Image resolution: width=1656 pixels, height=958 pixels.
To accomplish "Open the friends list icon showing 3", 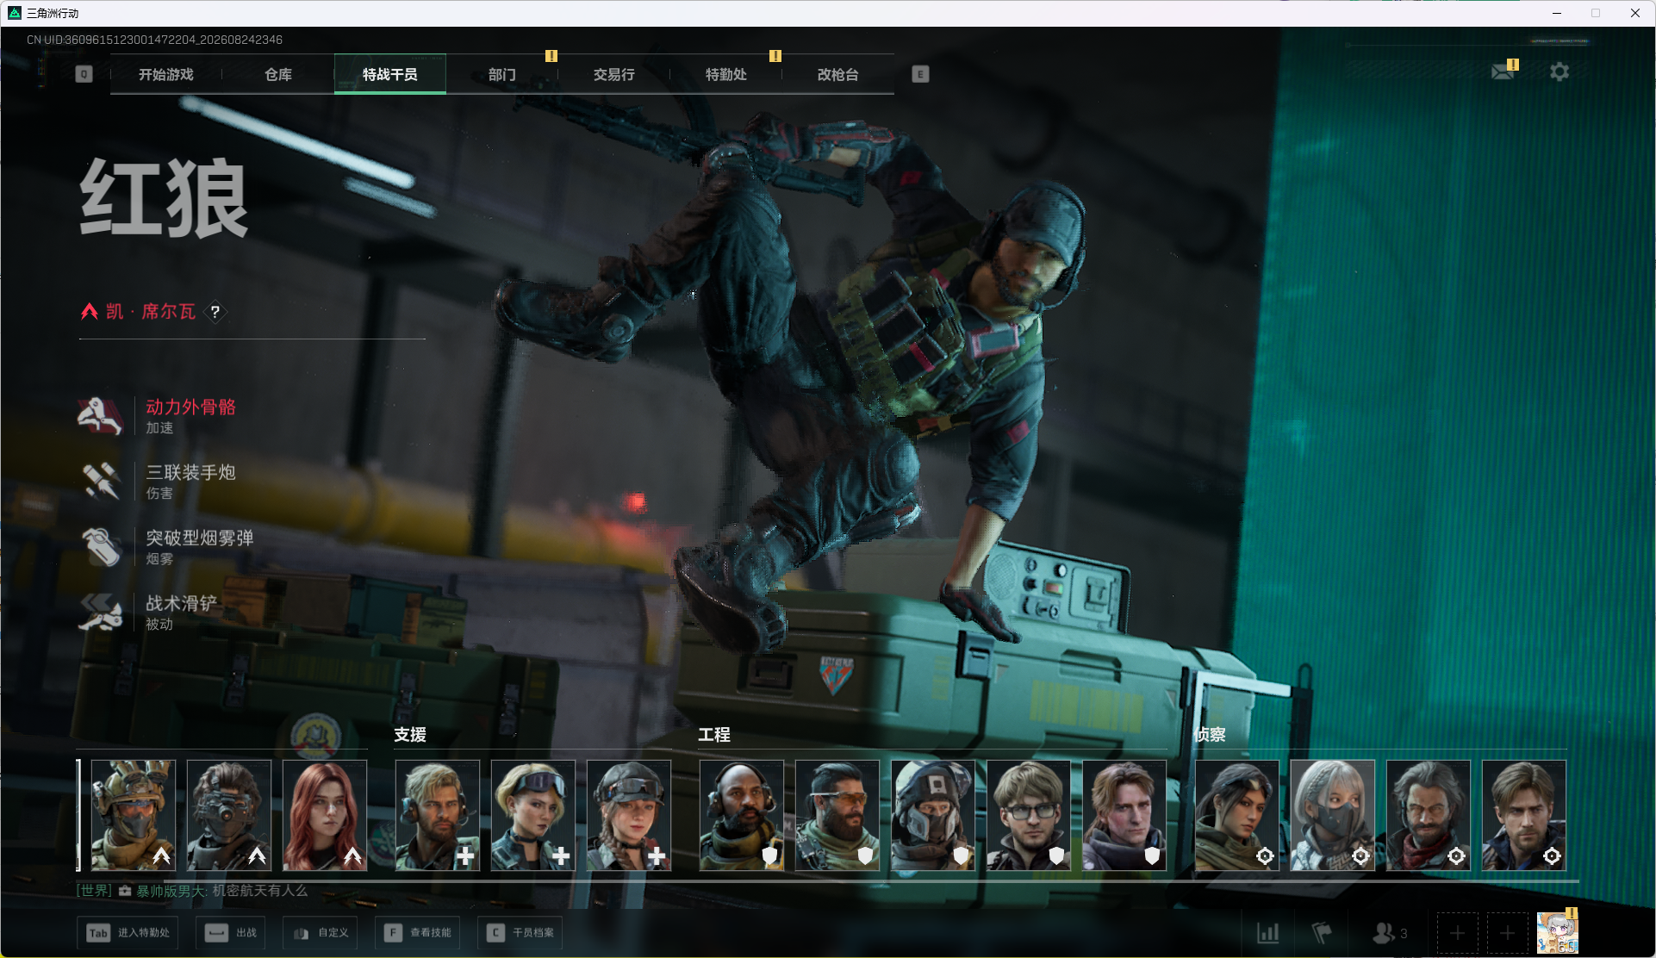I will 1389,933.
